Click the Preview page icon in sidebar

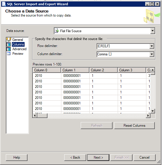(x=9, y=54)
